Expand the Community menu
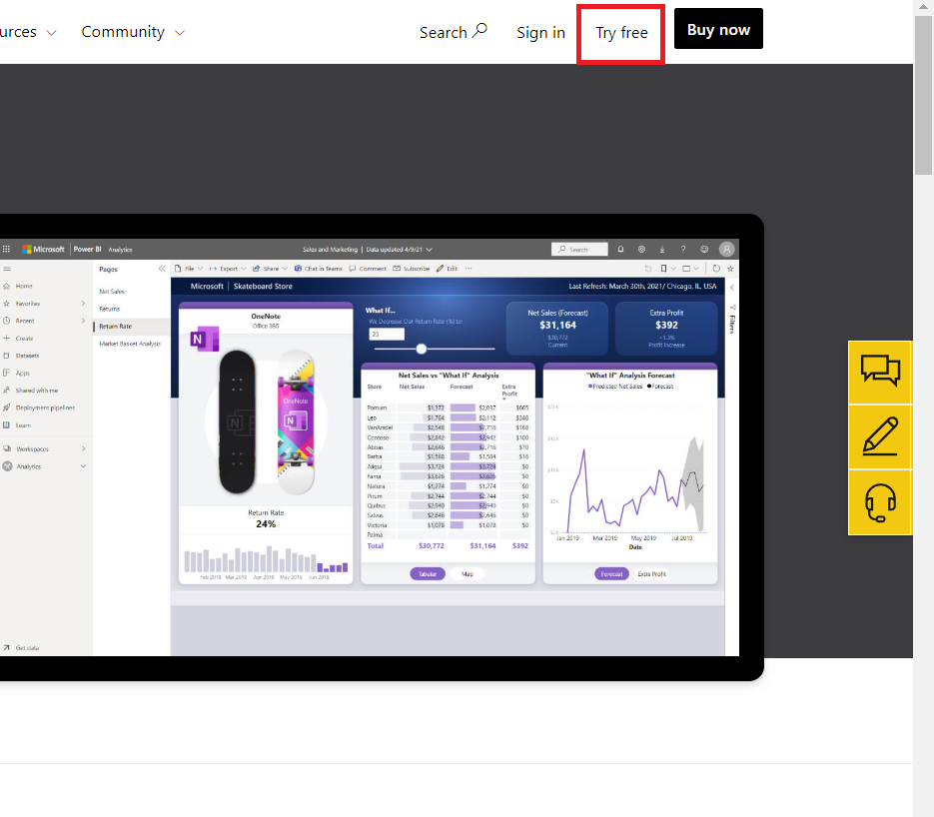 pos(133,32)
